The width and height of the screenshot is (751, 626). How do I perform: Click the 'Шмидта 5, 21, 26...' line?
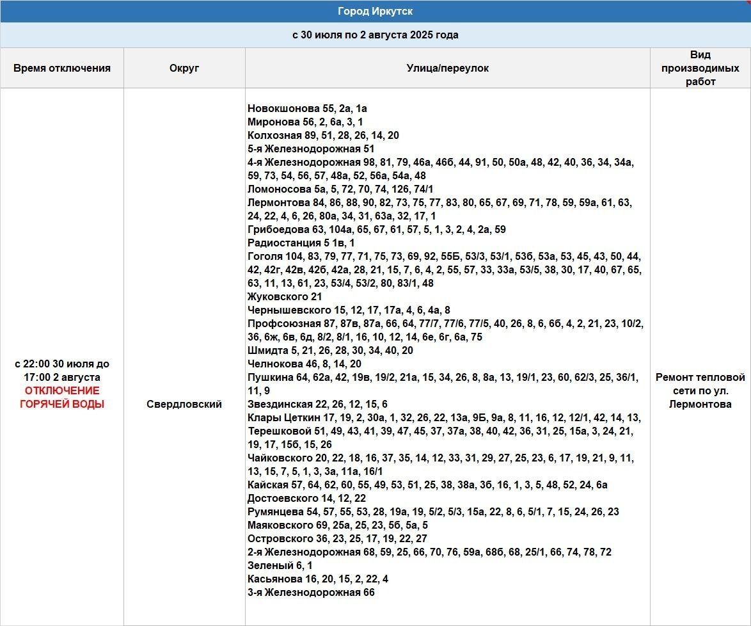click(x=330, y=350)
